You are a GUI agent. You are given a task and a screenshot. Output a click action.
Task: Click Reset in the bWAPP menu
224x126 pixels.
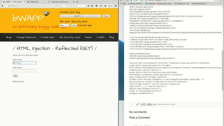(88, 37)
